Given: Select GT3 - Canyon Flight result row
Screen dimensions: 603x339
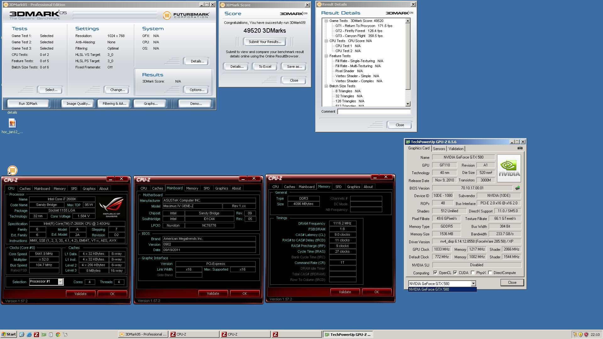Looking at the screenshot, I should coord(359,36).
